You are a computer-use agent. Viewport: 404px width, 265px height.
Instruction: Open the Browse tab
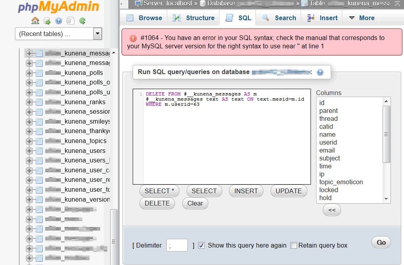pyautogui.click(x=144, y=18)
